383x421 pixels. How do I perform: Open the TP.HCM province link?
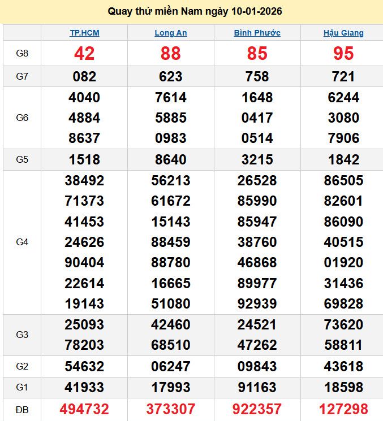[x=84, y=33]
